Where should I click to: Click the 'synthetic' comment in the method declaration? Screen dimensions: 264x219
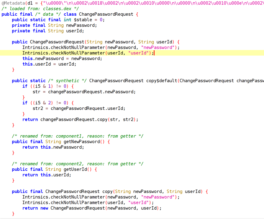coord(67,81)
